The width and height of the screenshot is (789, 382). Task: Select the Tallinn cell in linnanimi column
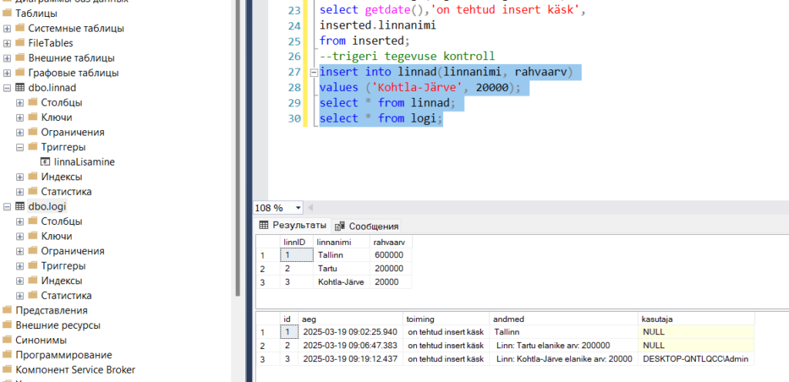pyautogui.click(x=341, y=256)
